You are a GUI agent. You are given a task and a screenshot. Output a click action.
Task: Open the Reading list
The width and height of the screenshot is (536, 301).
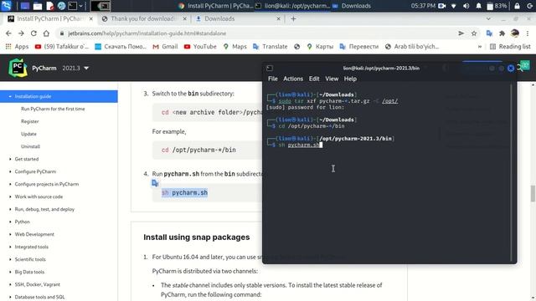[510, 47]
